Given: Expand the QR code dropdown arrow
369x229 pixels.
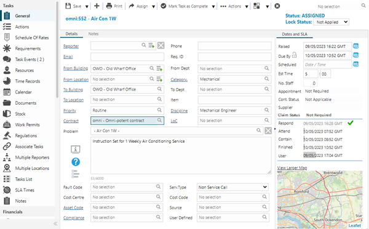Looking at the screenshot, I should (x=267, y=7).
